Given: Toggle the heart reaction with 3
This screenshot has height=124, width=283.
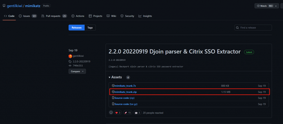Looking at the screenshot, I should tap(118, 113).
